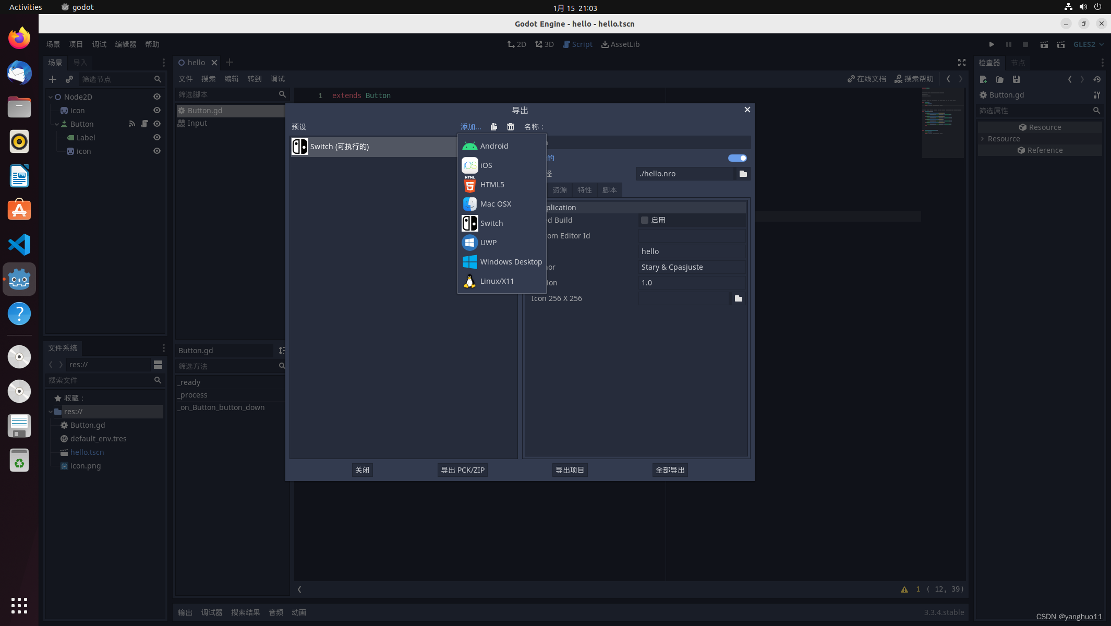Select Android export platform
Viewport: 1111px width, 626px height.
(501, 146)
